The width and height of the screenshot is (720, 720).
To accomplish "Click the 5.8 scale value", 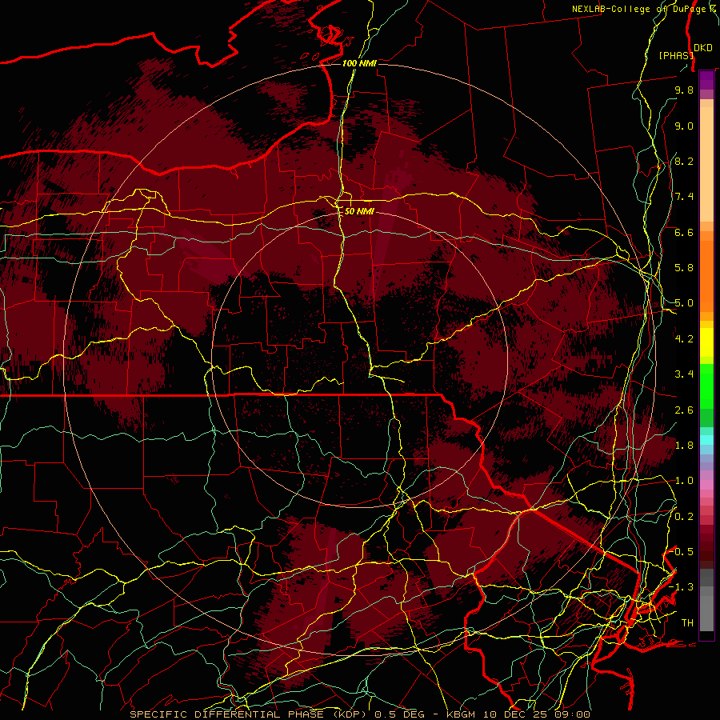I will 684,268.
